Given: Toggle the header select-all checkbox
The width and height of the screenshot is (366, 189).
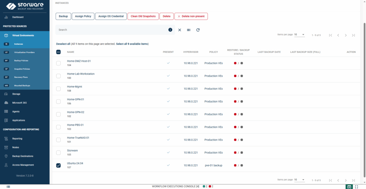Looking at the screenshot, I should (x=59, y=52).
